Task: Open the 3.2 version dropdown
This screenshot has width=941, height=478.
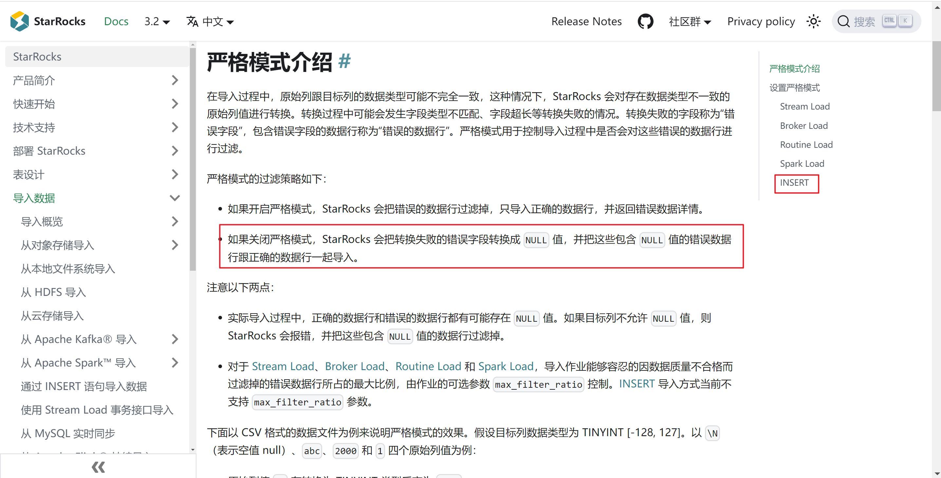Action: point(157,22)
